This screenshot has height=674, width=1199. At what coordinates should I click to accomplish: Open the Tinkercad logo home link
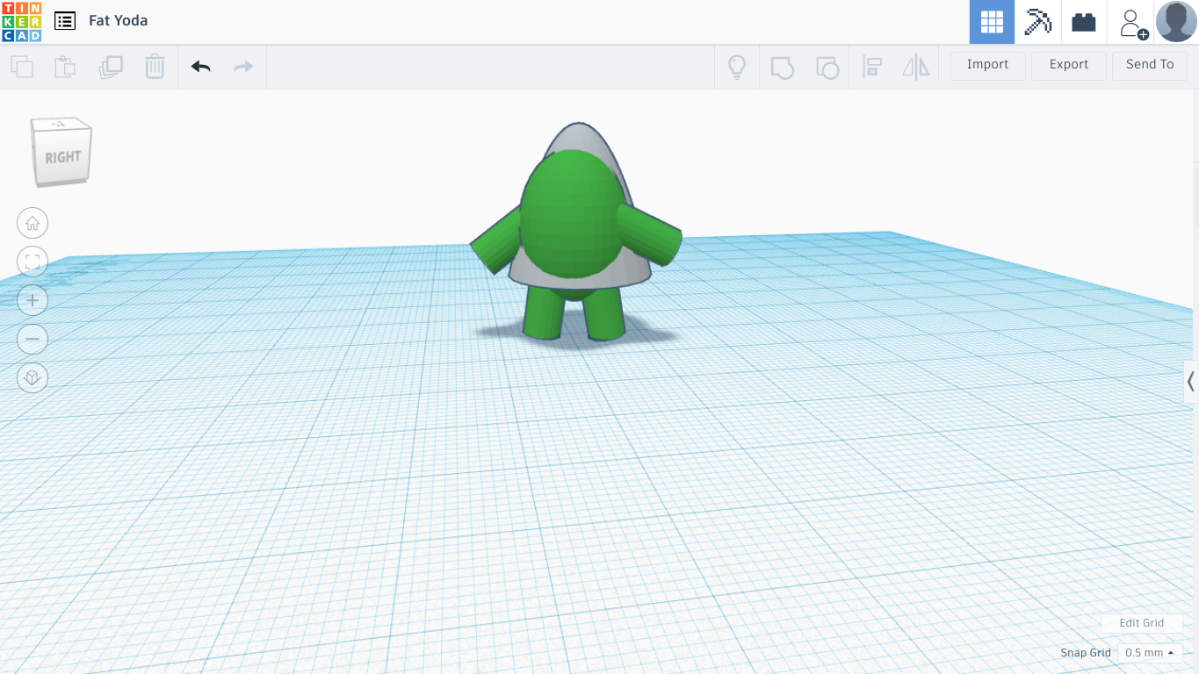pos(21,22)
